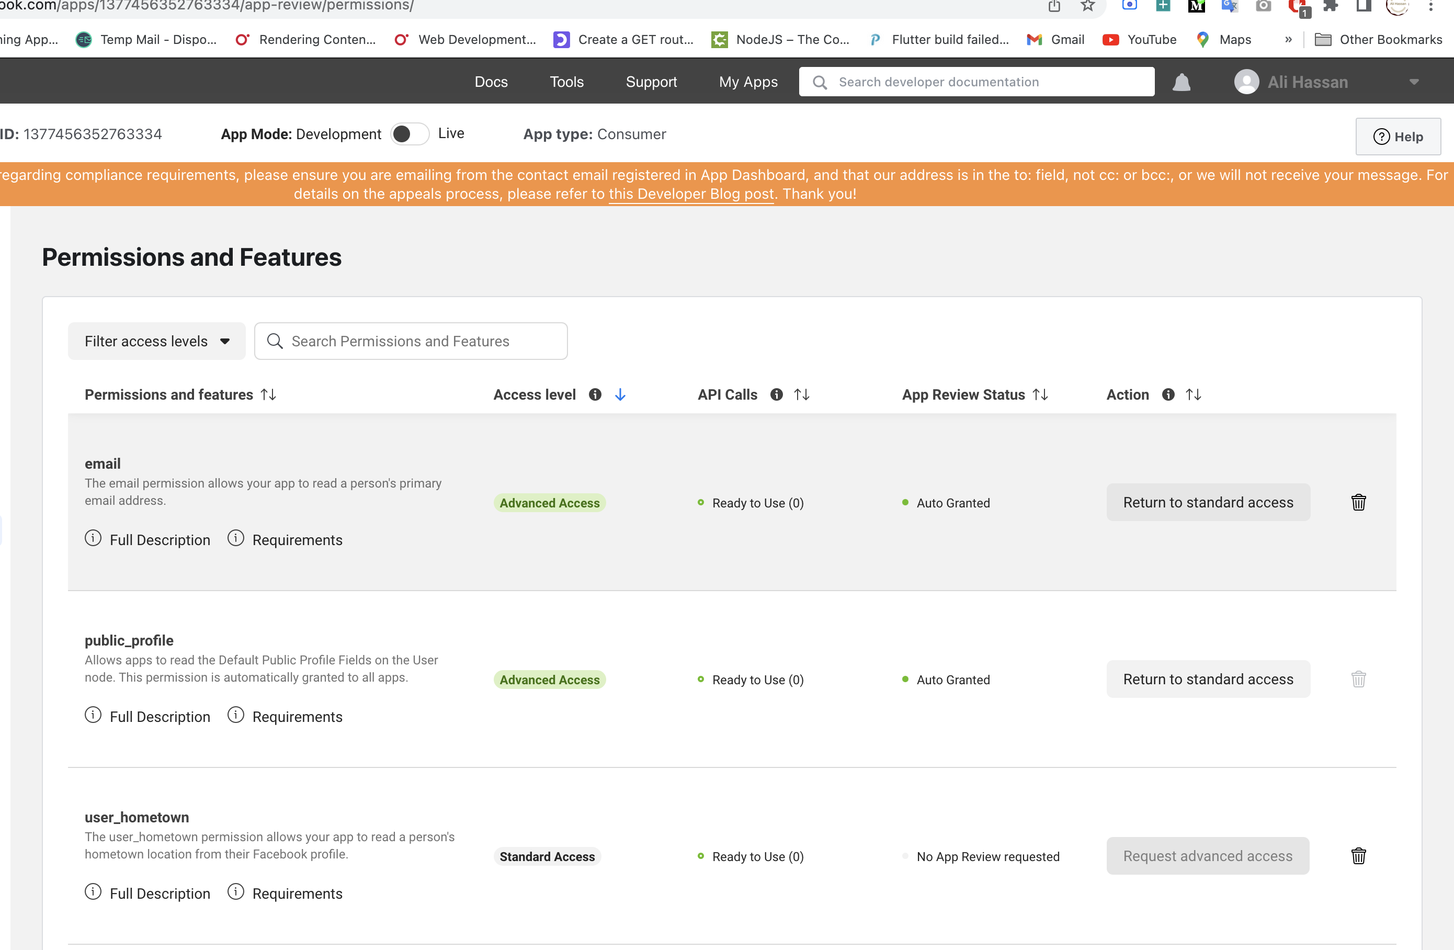
Task: Select the Docs menu item
Action: tap(491, 81)
